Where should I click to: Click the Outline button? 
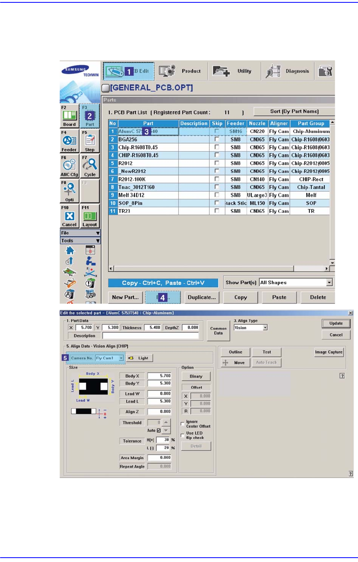(x=235, y=352)
